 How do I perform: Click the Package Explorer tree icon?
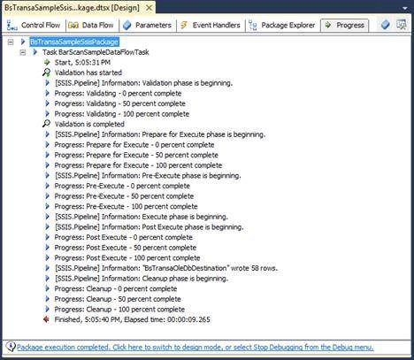(253, 26)
